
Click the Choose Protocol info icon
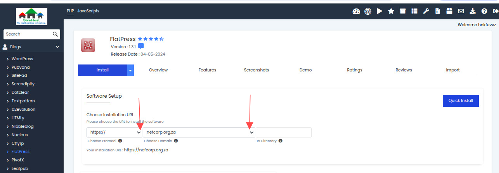tap(120, 141)
